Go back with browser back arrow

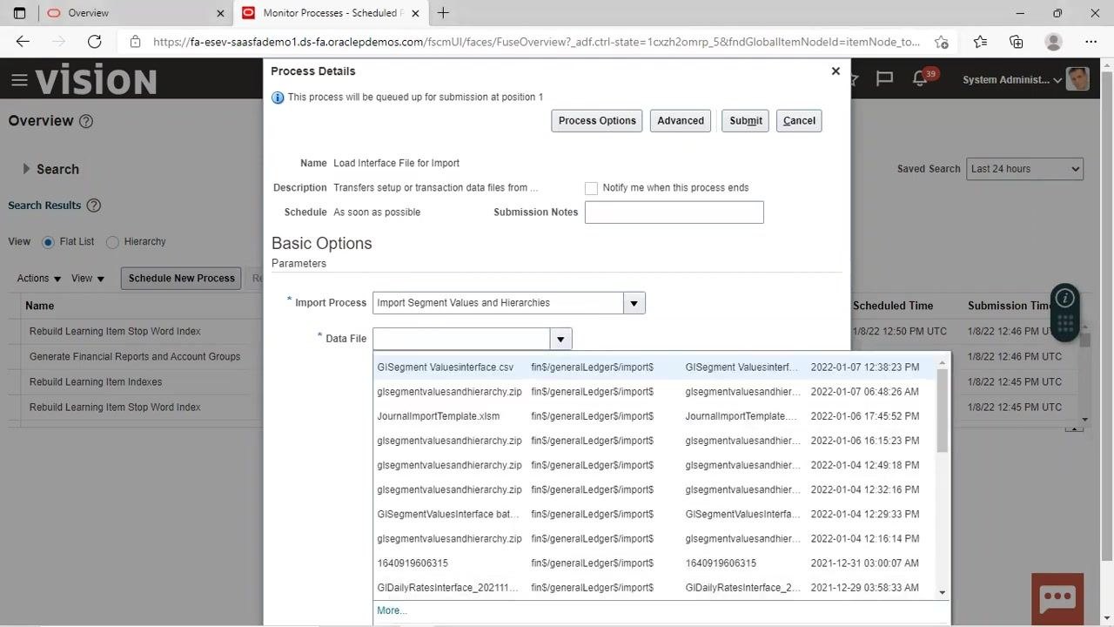[x=23, y=41]
